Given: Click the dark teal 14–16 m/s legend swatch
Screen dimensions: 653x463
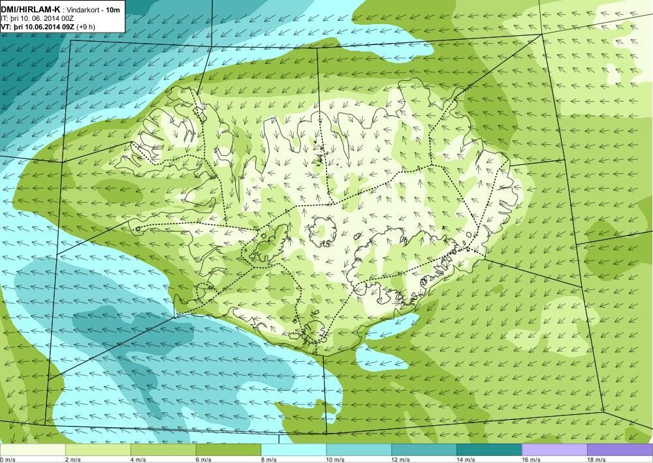Looking at the screenshot, I should point(489,450).
